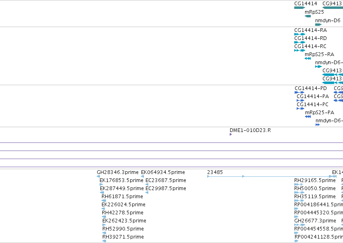Screen dimensions: 343x243
Task: Click the CG14414 gene arrow glyph
Action: pyautogui.click(x=300, y=8)
